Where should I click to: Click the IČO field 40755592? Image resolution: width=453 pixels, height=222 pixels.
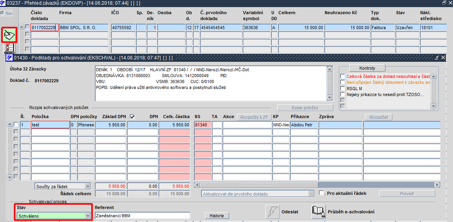tap(123, 28)
